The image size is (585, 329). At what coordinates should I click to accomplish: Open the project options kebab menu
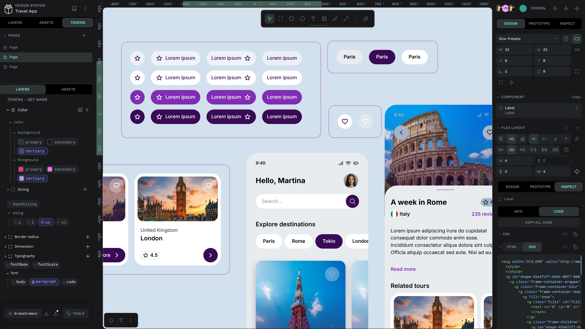click(x=85, y=9)
